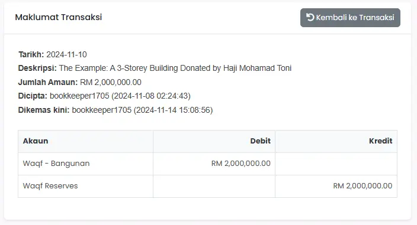Viewport: 417px width, 225px height.
Task: Click the Akaun column header
Action: point(85,141)
